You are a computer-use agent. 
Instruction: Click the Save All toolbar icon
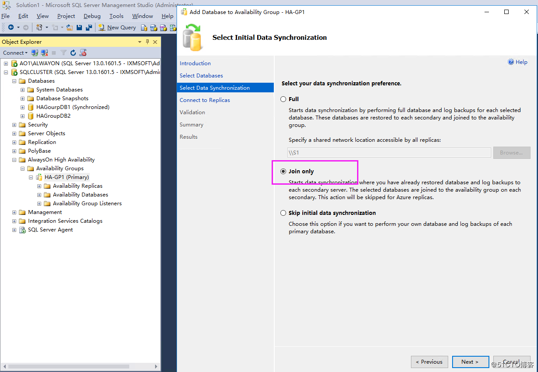[x=89, y=27]
